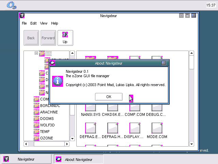Click the tree panel scroll down arrow
The image size is (218, 164).
(x=72, y=139)
